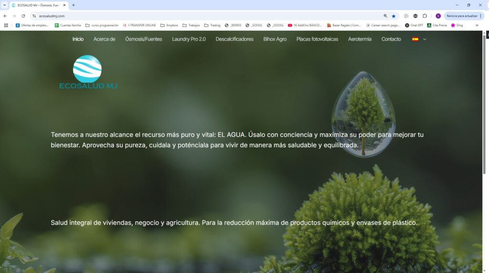Open Bihox Agro menu item
Image resolution: width=489 pixels, height=273 pixels.
pos(275,39)
